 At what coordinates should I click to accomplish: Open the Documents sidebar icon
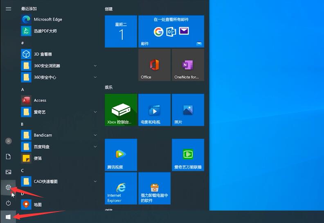click(8, 157)
